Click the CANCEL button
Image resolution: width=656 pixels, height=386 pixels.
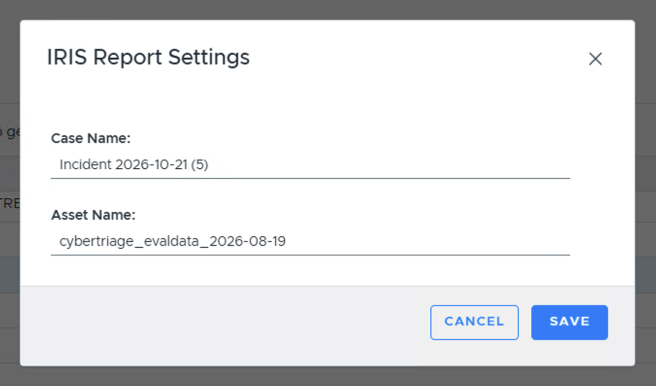coord(474,322)
